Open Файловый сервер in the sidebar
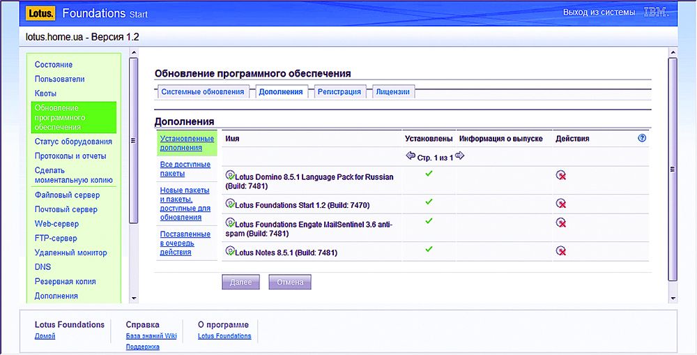This screenshot has width=697, height=355. pos(67,195)
